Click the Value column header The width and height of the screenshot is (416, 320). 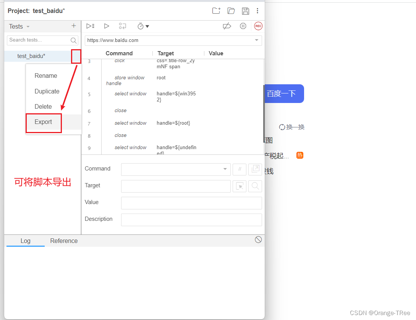216,53
